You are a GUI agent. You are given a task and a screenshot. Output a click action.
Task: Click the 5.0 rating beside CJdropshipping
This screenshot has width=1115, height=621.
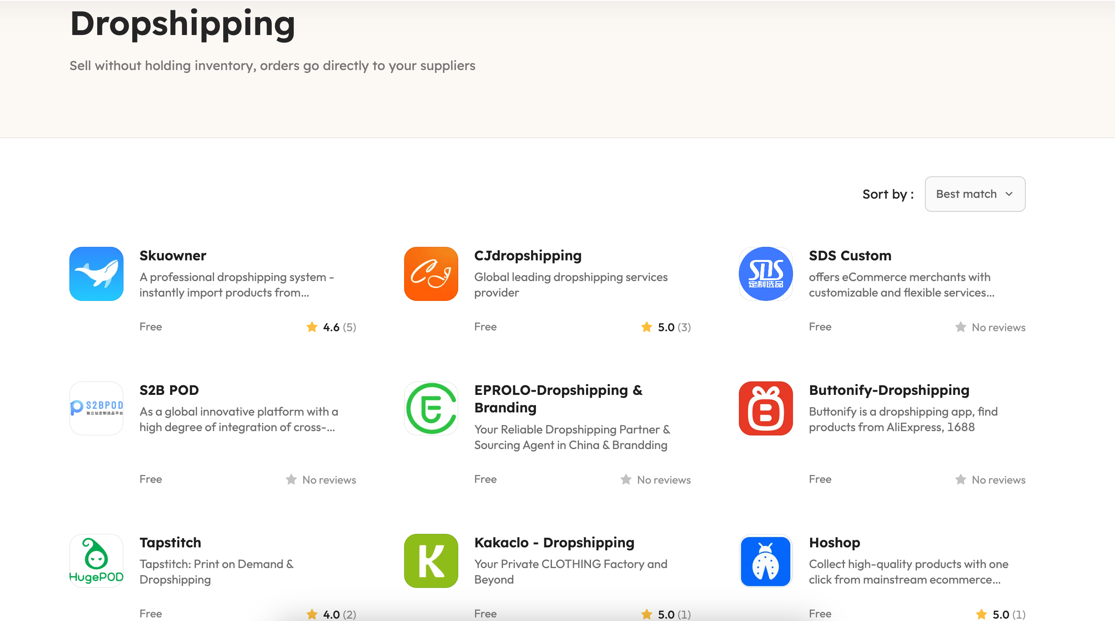(x=666, y=327)
